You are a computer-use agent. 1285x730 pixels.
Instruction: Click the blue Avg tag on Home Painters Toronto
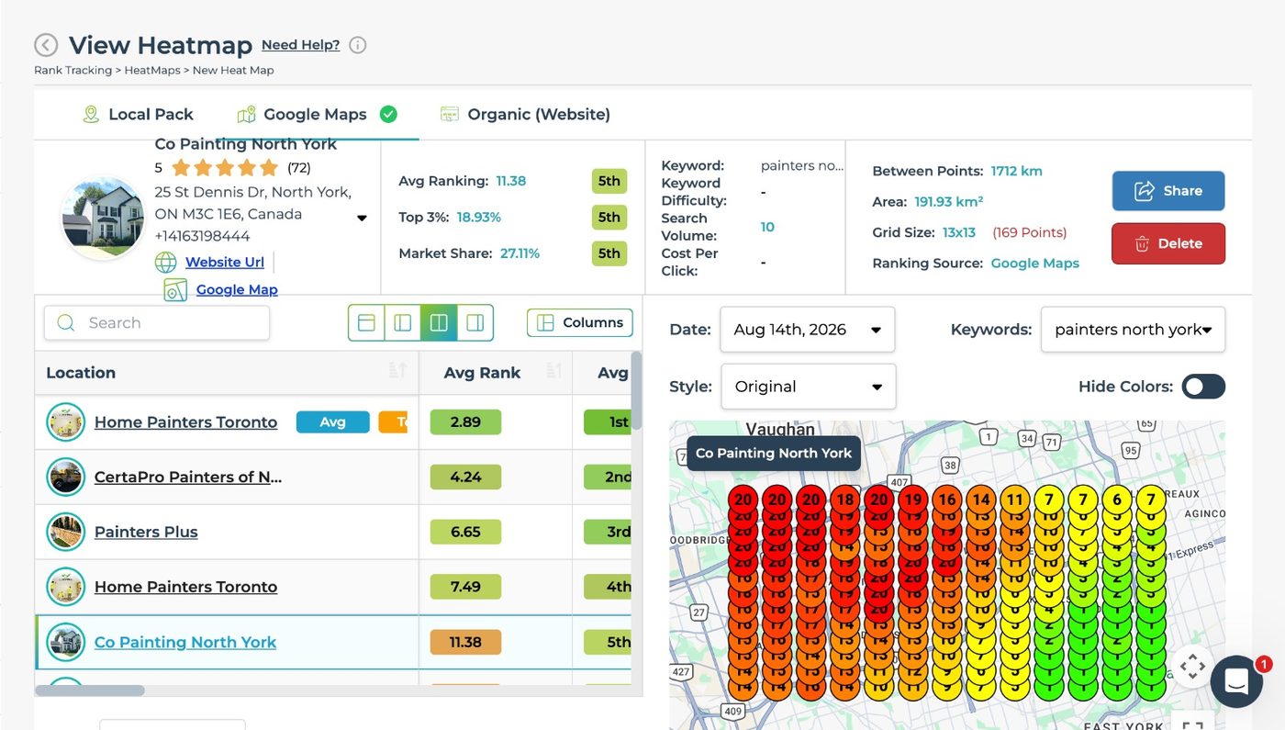[332, 422]
